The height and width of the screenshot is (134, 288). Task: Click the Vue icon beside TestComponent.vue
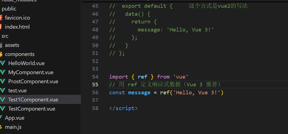point(2,109)
